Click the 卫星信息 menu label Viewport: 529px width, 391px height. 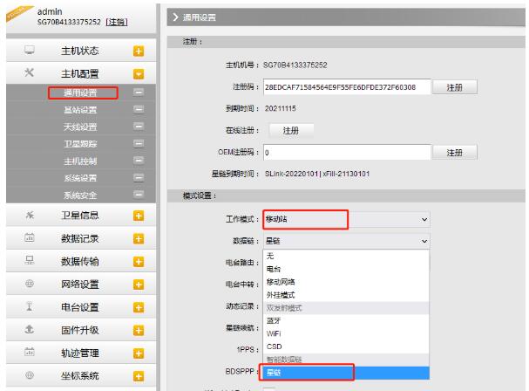80,216
